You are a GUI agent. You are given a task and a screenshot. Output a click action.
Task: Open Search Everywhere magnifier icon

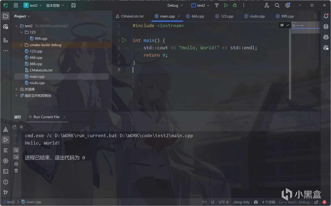coord(277,5)
